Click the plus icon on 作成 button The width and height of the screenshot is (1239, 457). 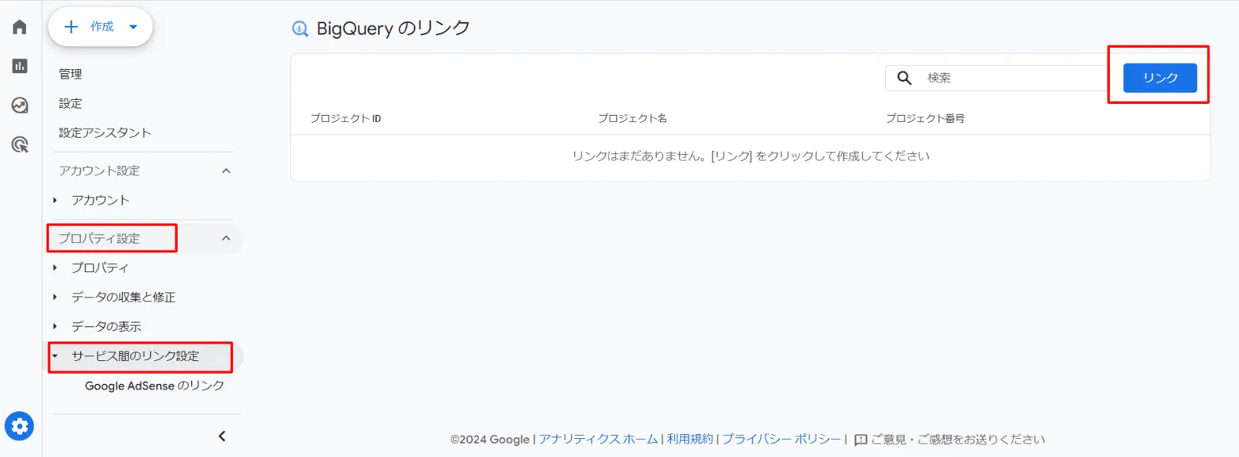71,27
